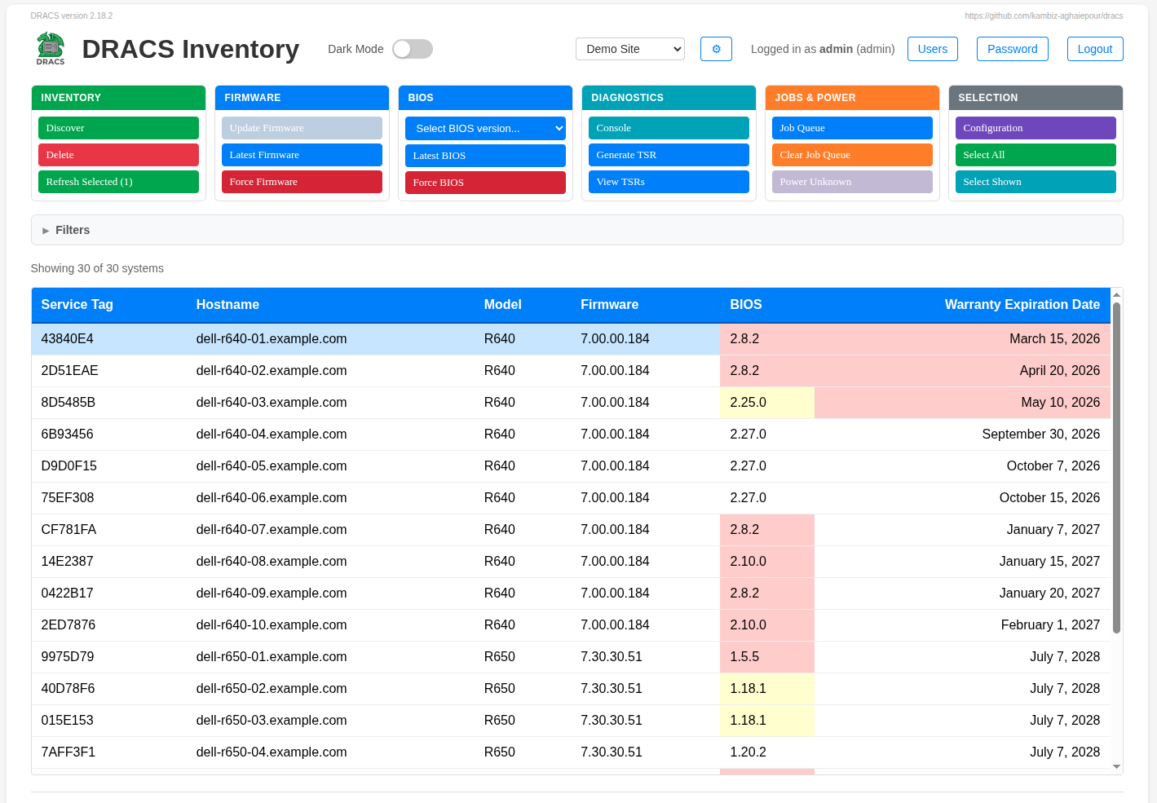Screen dimensions: 1157x803
Task: Open the Users page
Action: tap(933, 49)
